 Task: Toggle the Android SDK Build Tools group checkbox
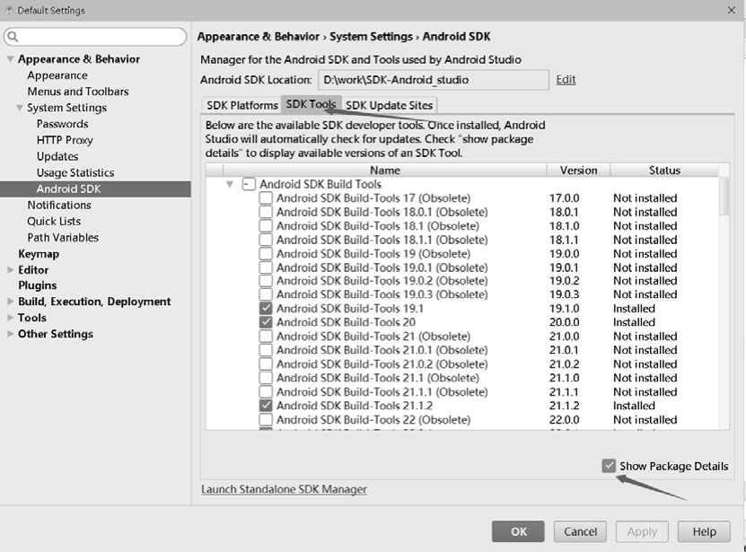pos(249,184)
